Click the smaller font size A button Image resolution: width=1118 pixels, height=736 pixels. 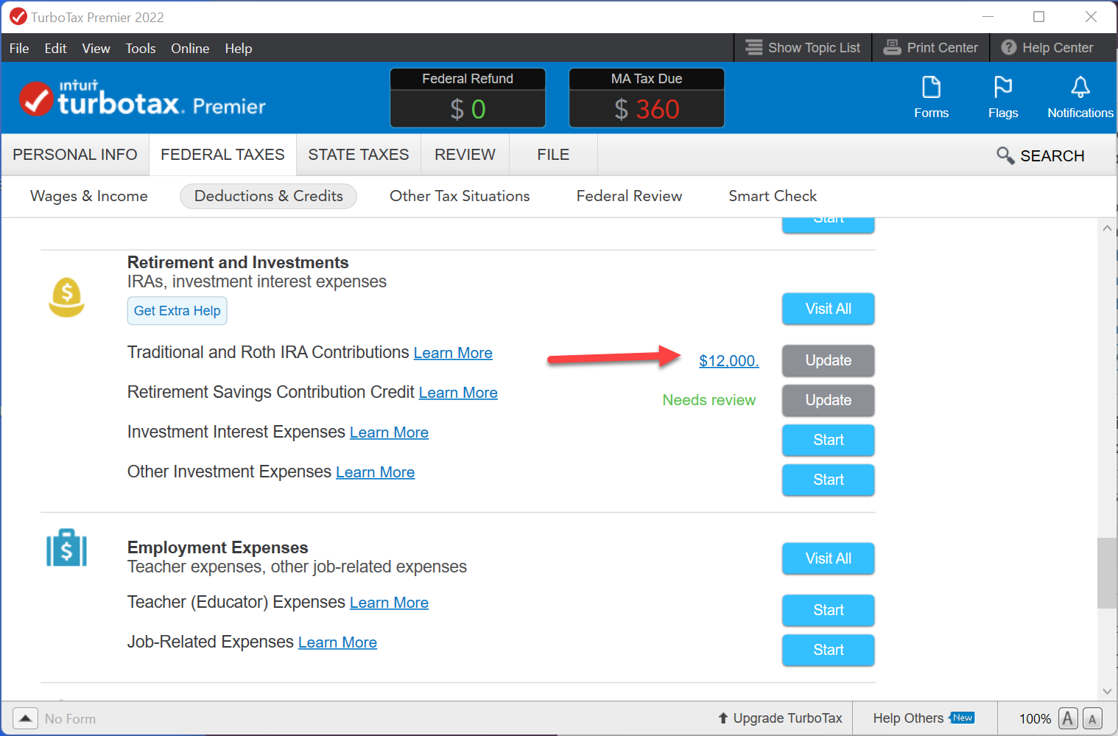pyautogui.click(x=1092, y=719)
